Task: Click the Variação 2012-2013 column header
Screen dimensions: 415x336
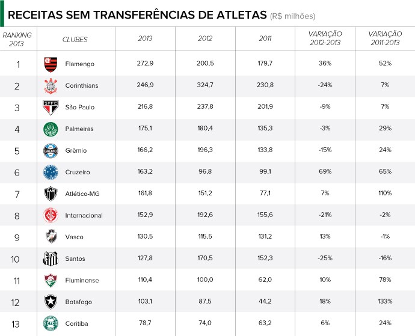Action: coord(325,39)
